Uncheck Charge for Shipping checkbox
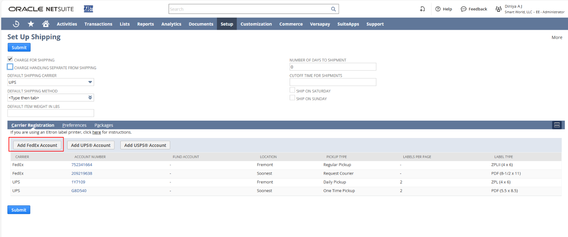 10,59
